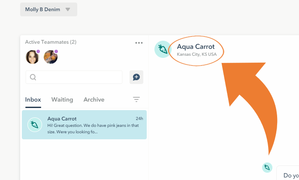Viewport: 299px width, 180px height.
Task: Click the message bubble starting with Do yo
Action: 288,173
